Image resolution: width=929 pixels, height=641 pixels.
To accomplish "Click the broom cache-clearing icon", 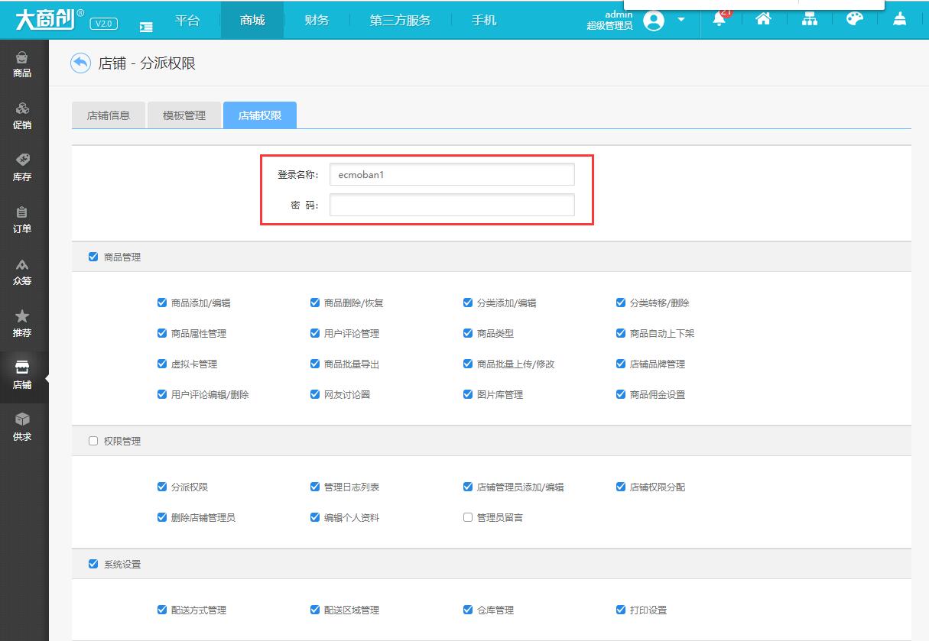I will [899, 20].
